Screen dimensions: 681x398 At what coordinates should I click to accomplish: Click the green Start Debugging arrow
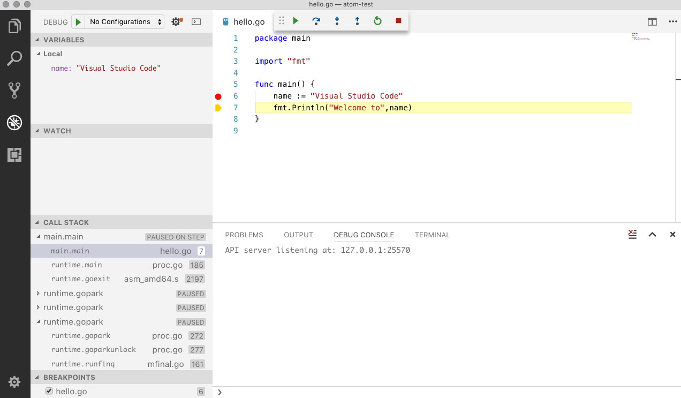(x=78, y=22)
